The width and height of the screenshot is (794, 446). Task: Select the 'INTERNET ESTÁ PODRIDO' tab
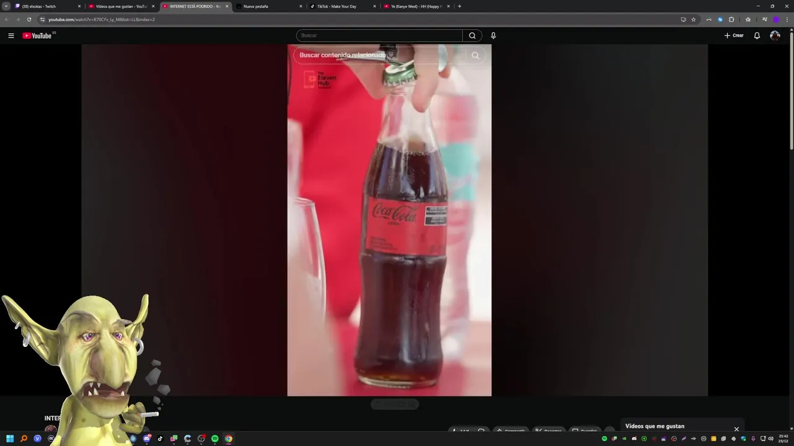click(x=195, y=6)
